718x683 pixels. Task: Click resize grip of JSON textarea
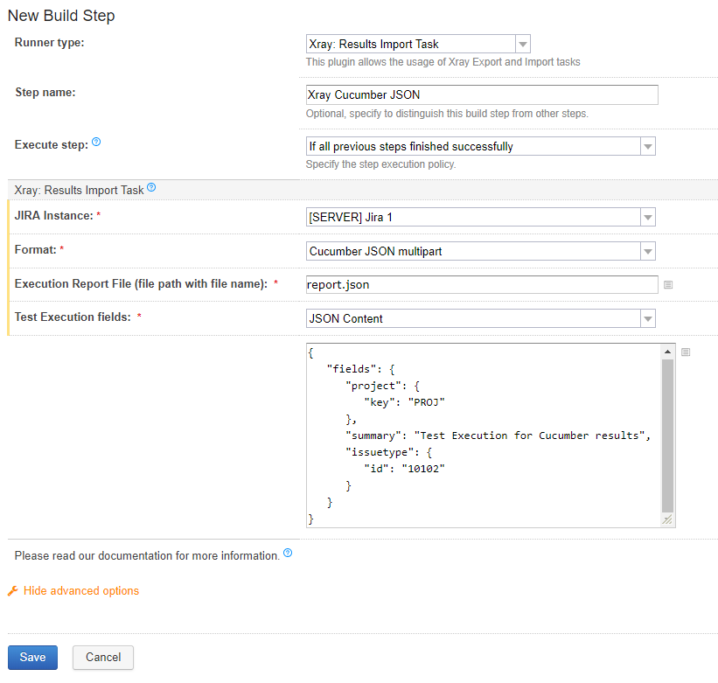667,519
